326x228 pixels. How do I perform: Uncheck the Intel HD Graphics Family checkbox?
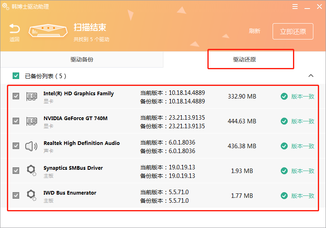point(16,96)
